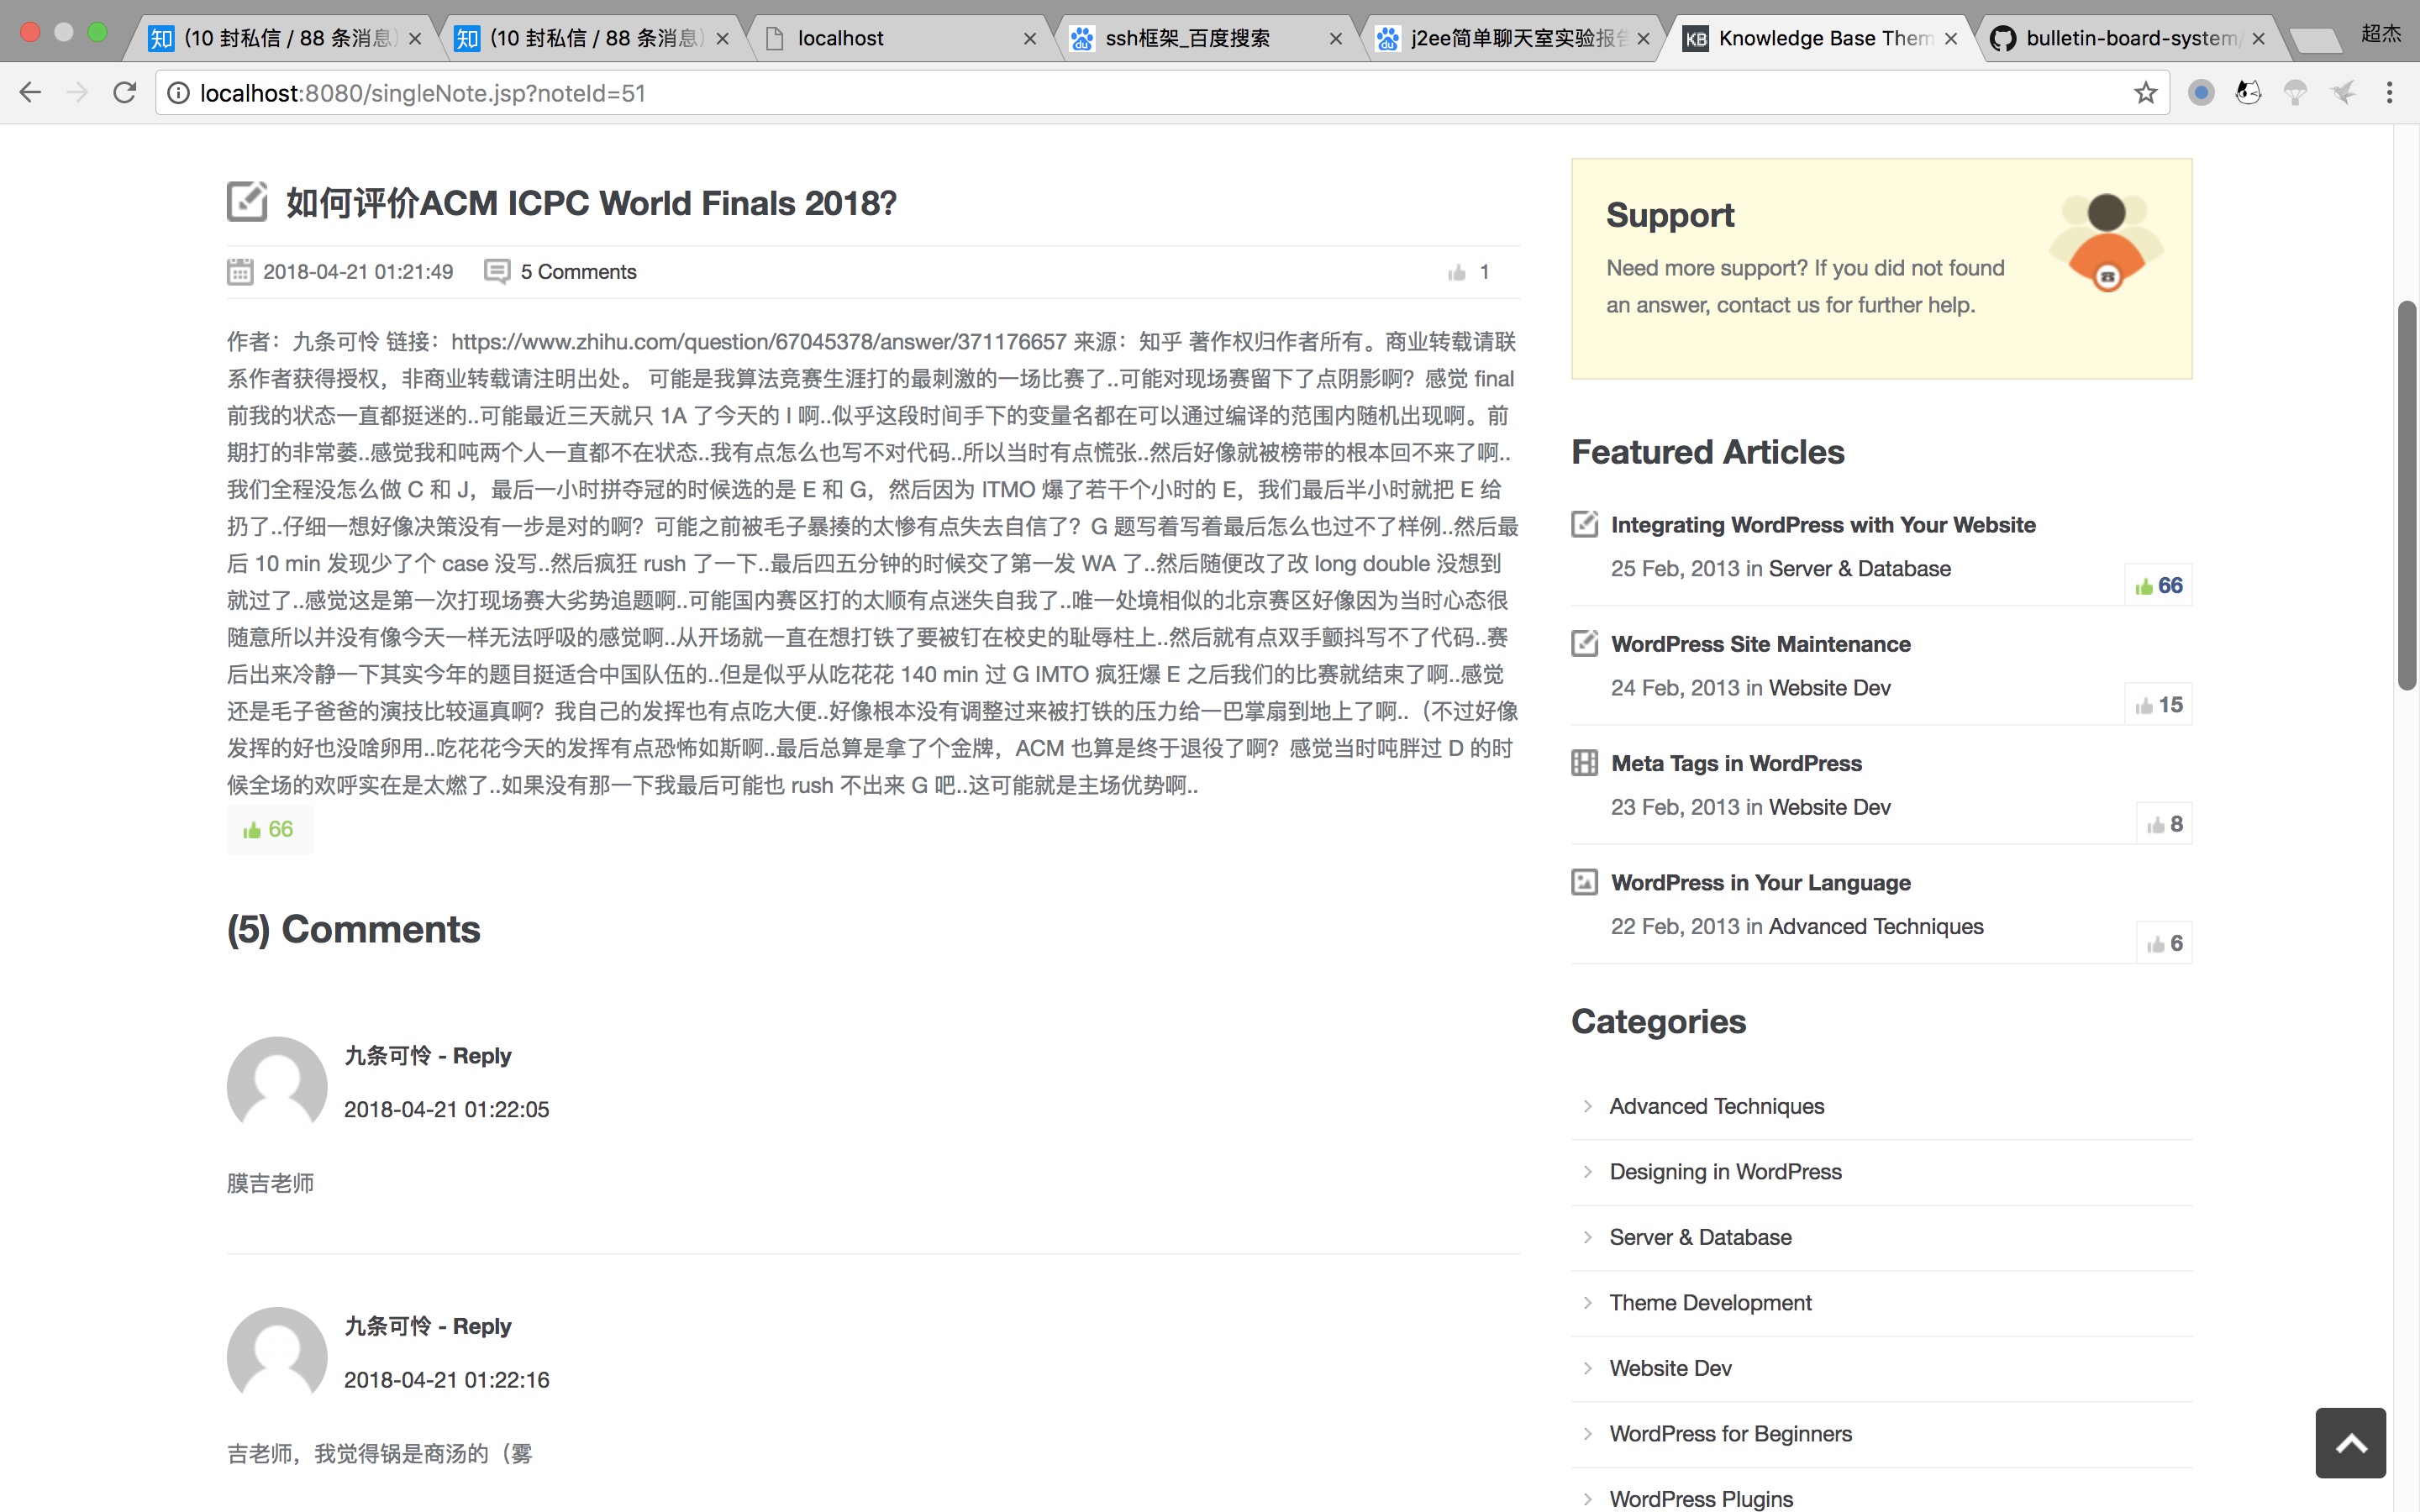The height and width of the screenshot is (1512, 2420).
Task: Open the 5 Comments link
Action: coord(577,272)
